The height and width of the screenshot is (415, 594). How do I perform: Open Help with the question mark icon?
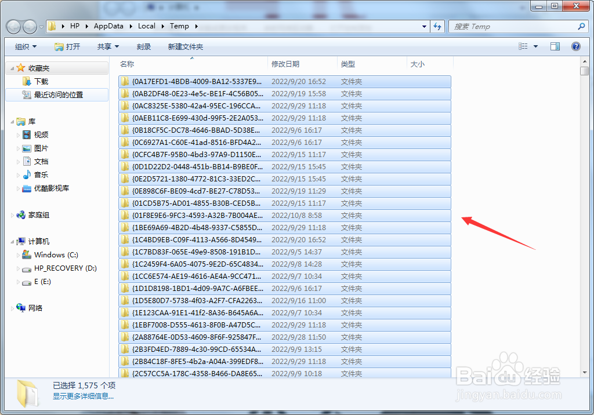(x=576, y=46)
